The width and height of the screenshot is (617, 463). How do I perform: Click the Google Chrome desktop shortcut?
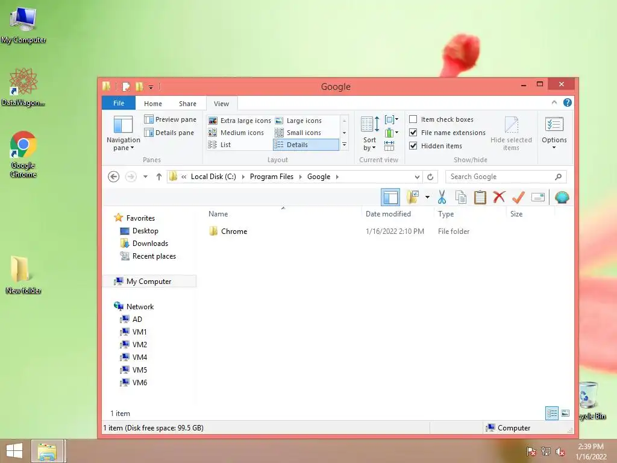23,154
